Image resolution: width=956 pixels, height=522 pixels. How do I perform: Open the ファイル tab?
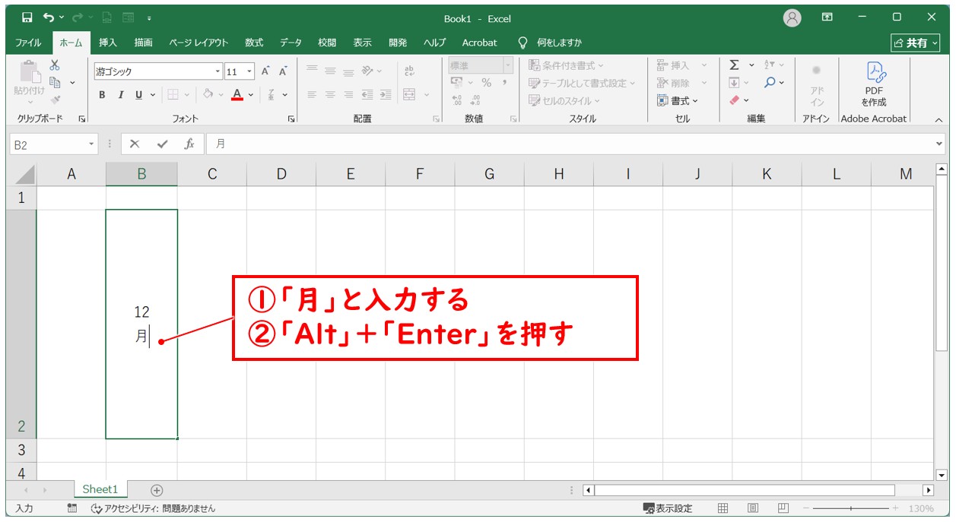[29, 43]
